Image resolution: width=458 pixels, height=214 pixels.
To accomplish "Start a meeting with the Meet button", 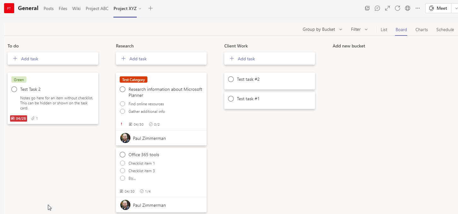I will (x=438, y=8).
